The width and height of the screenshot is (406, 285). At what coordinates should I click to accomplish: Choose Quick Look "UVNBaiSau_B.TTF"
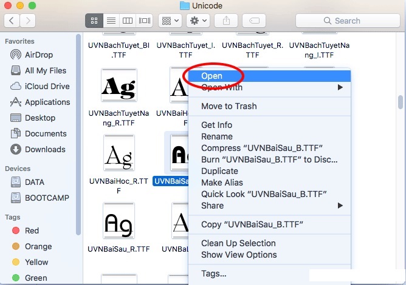(269, 194)
